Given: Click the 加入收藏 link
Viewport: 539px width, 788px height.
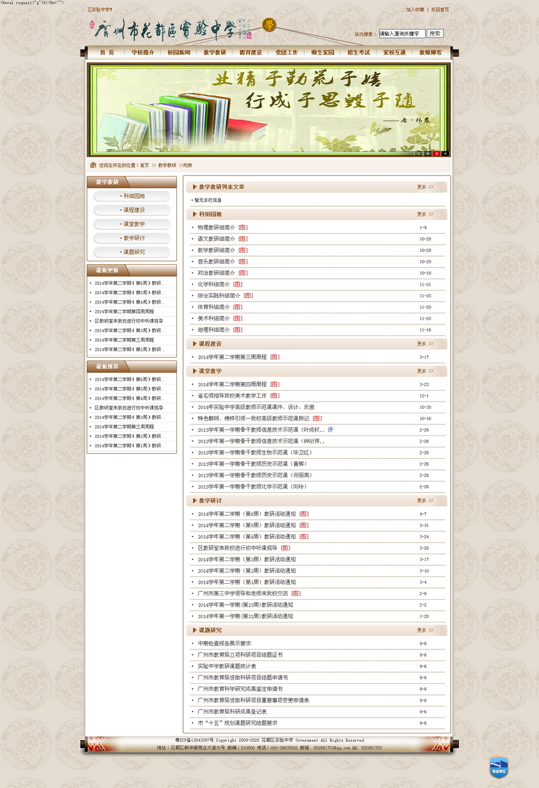Looking at the screenshot, I should [415, 10].
